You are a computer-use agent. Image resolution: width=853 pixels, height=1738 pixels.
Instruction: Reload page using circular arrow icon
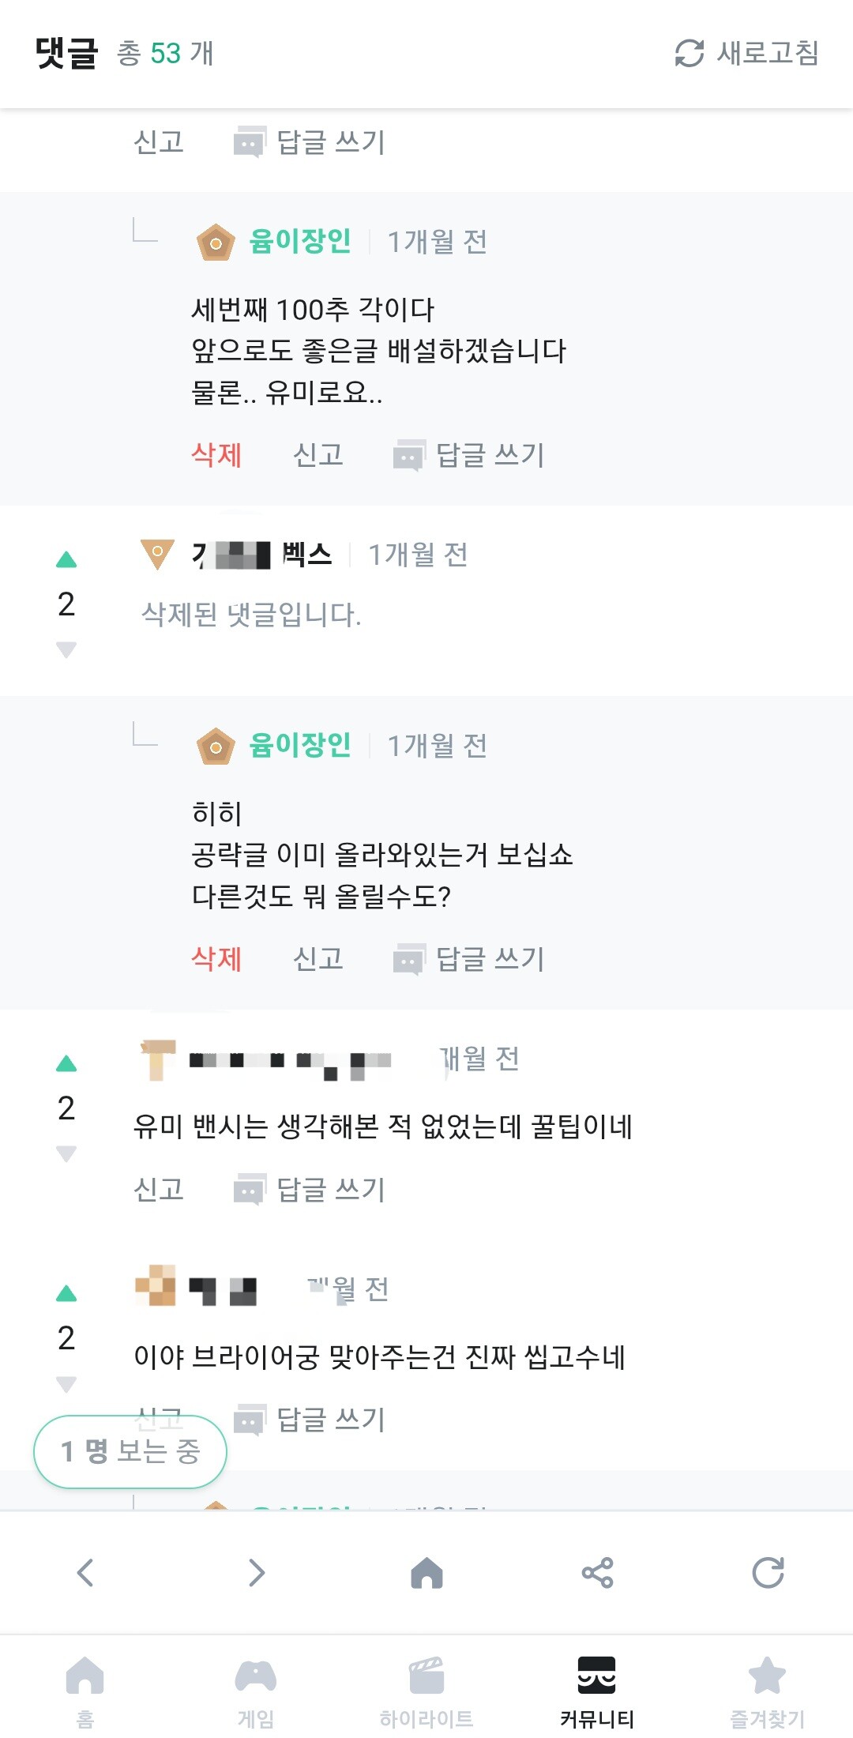tap(768, 1572)
